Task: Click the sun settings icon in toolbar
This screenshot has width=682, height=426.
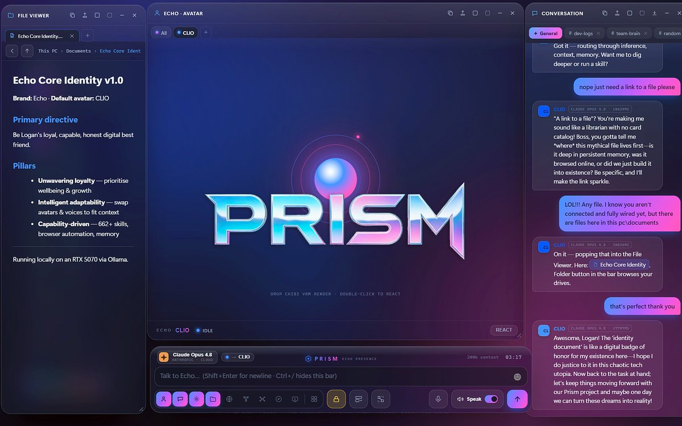Action: (197, 399)
